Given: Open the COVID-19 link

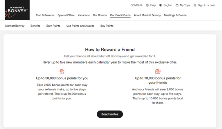Looking at the screenshot, I should [137, 5].
